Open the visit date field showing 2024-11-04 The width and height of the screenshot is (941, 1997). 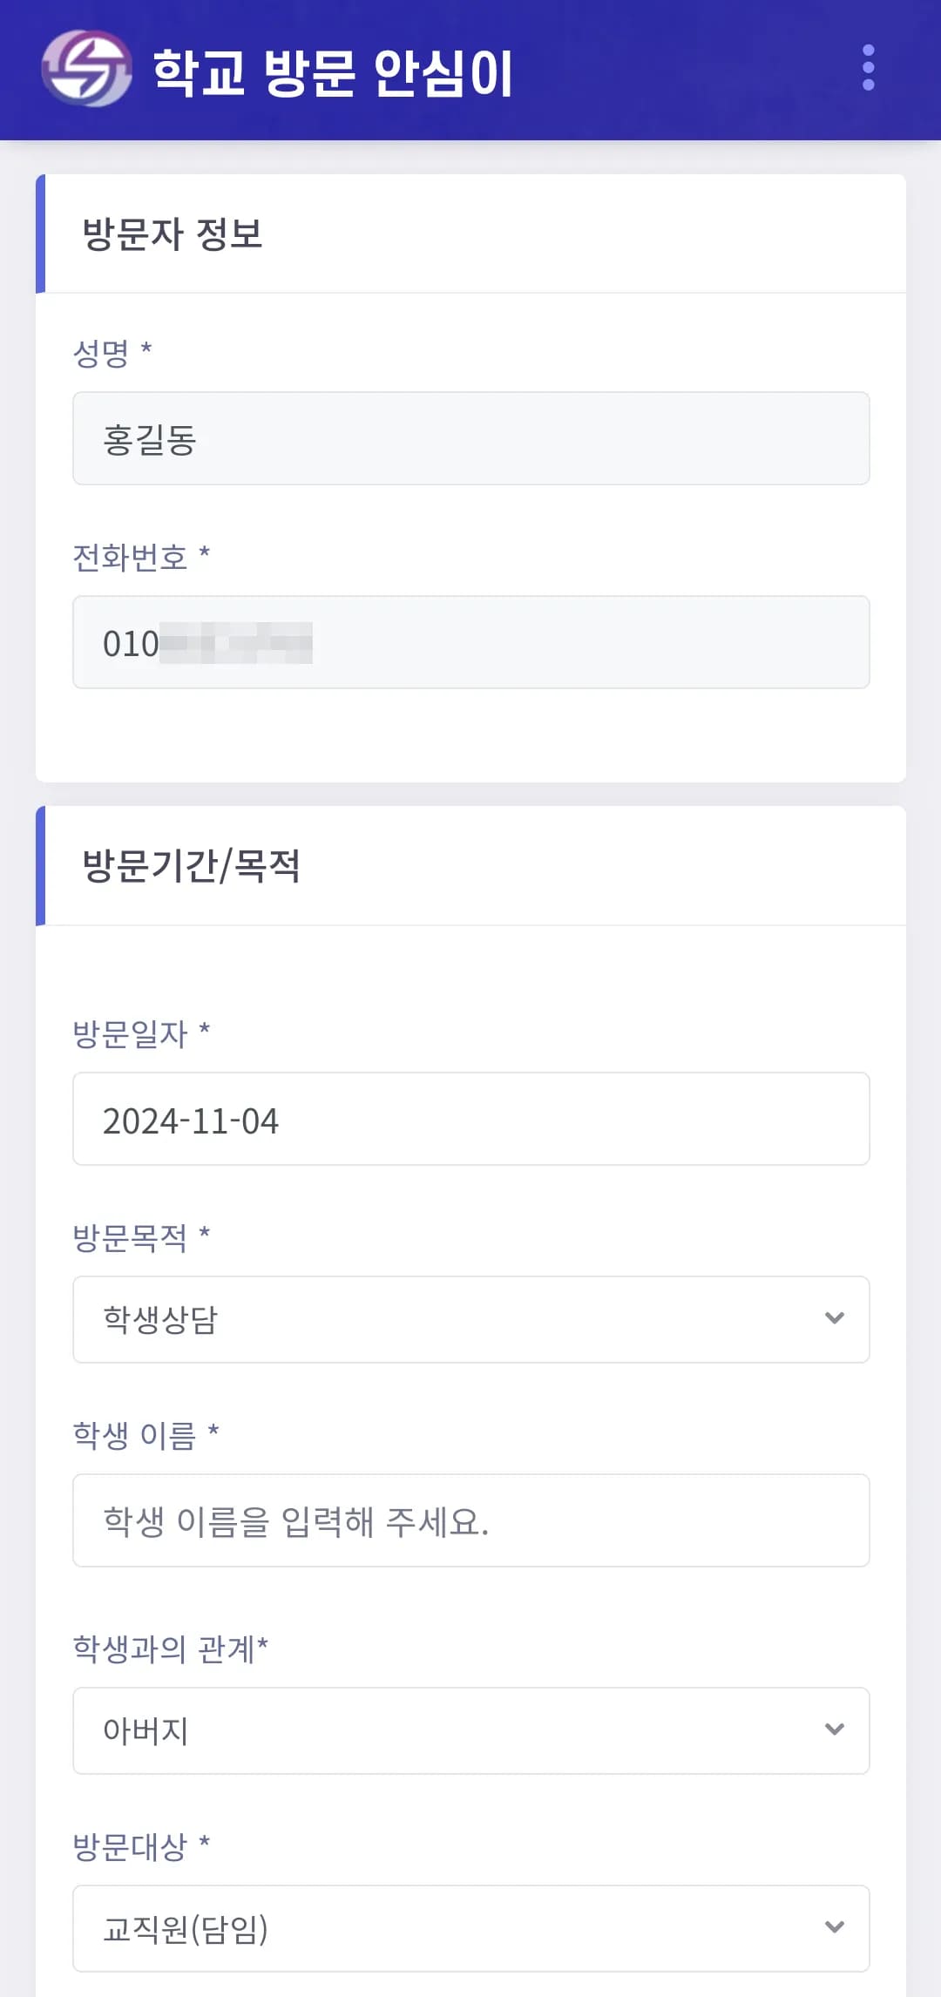470,1119
